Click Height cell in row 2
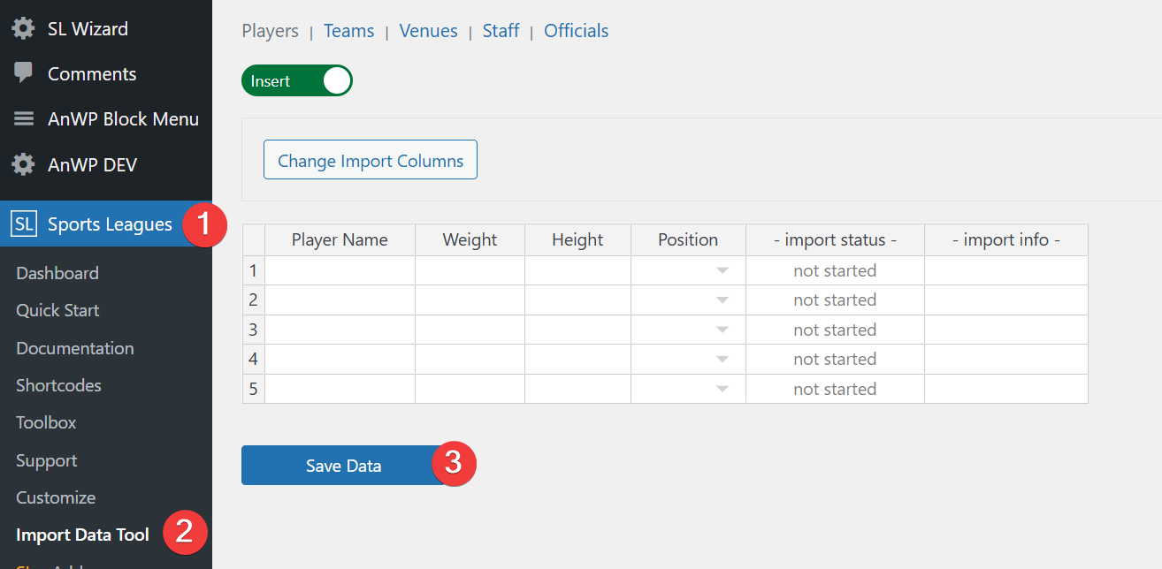1162x569 pixels. (x=578, y=300)
